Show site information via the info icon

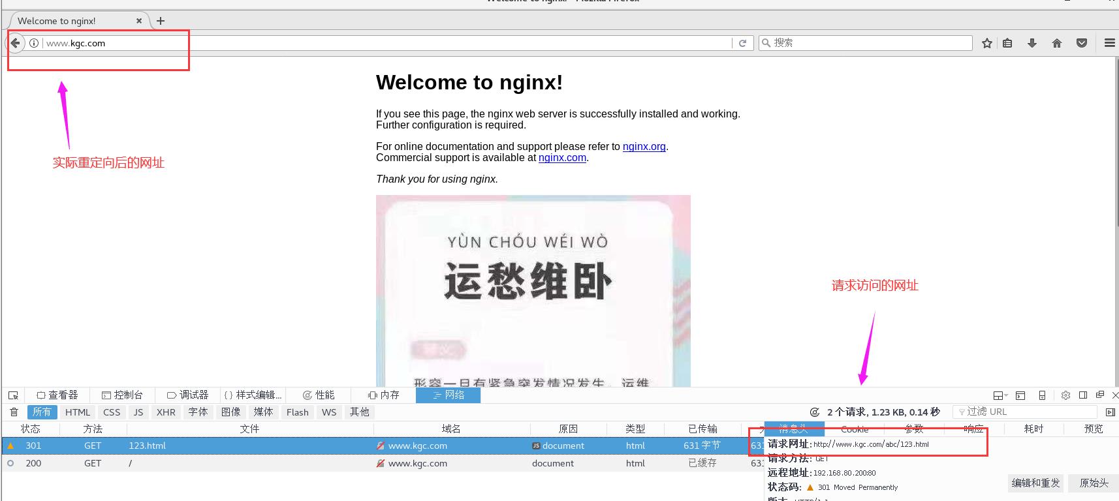pyautogui.click(x=34, y=43)
